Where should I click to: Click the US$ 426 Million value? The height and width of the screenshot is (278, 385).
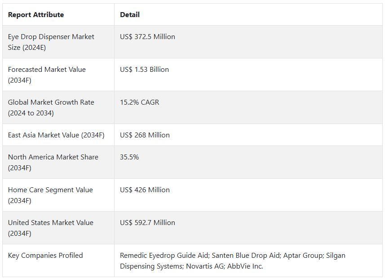tap(145, 190)
